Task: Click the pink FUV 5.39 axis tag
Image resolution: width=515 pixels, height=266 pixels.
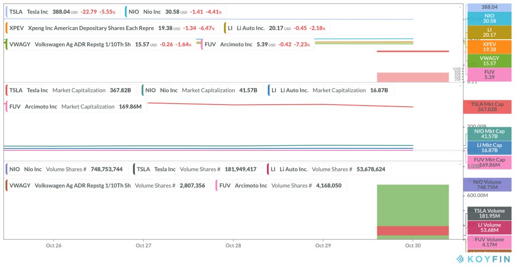Action: [x=489, y=74]
